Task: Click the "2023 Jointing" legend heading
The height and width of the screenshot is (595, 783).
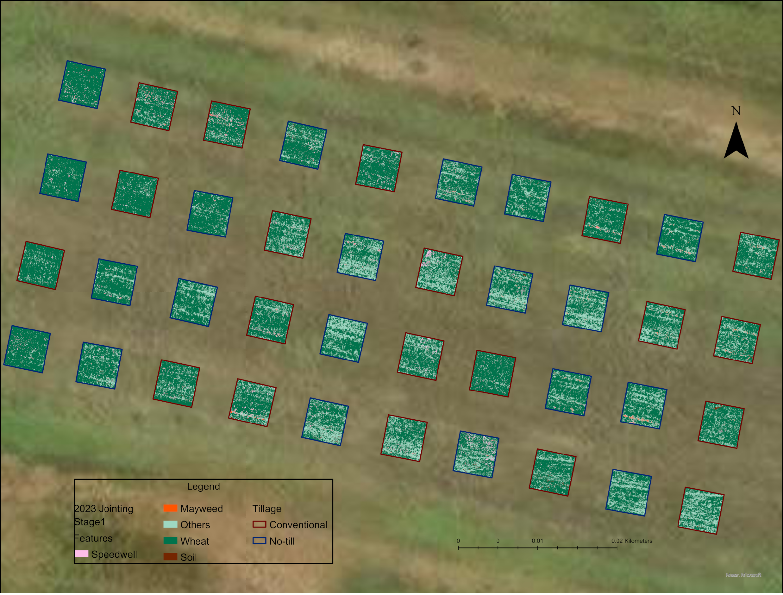Action: click(104, 509)
